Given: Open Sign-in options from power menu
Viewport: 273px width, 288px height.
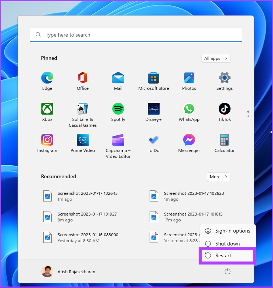Looking at the screenshot, I should tap(227, 231).
